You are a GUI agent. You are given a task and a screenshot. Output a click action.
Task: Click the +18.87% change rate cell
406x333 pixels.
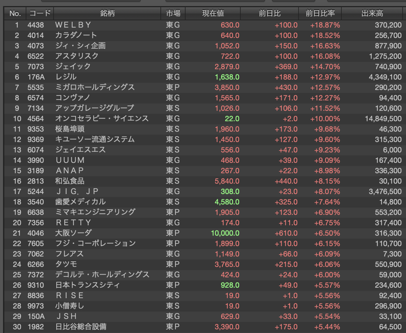[x=325, y=25]
